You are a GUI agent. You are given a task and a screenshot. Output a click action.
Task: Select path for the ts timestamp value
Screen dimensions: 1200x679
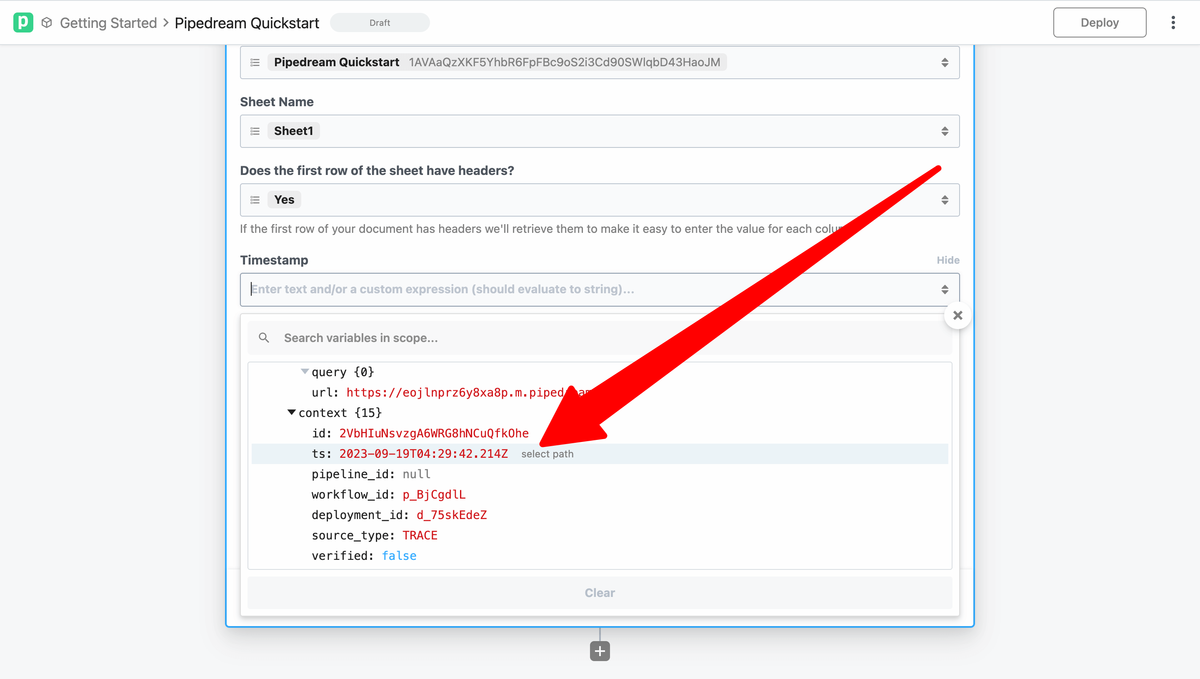[547, 453]
